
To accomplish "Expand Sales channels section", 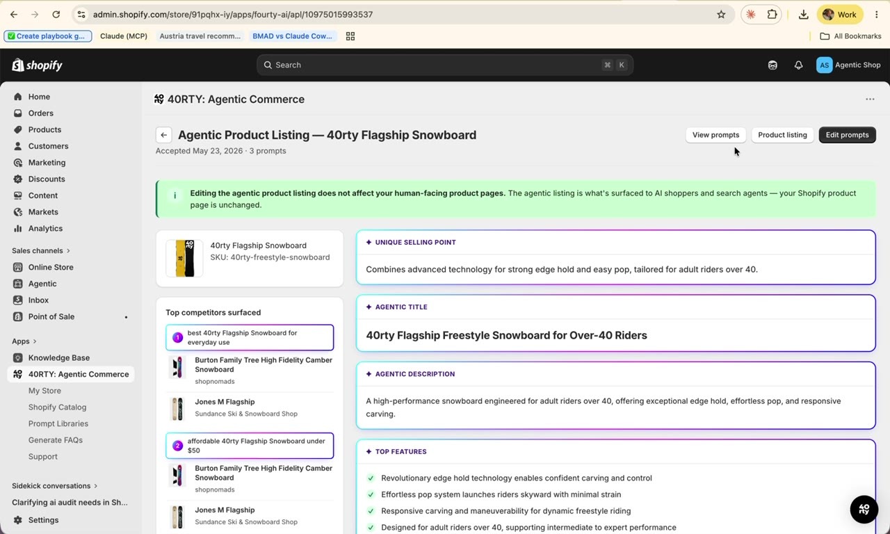I will [x=41, y=250].
